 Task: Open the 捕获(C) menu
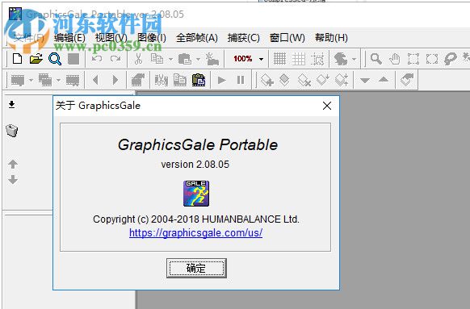243,38
